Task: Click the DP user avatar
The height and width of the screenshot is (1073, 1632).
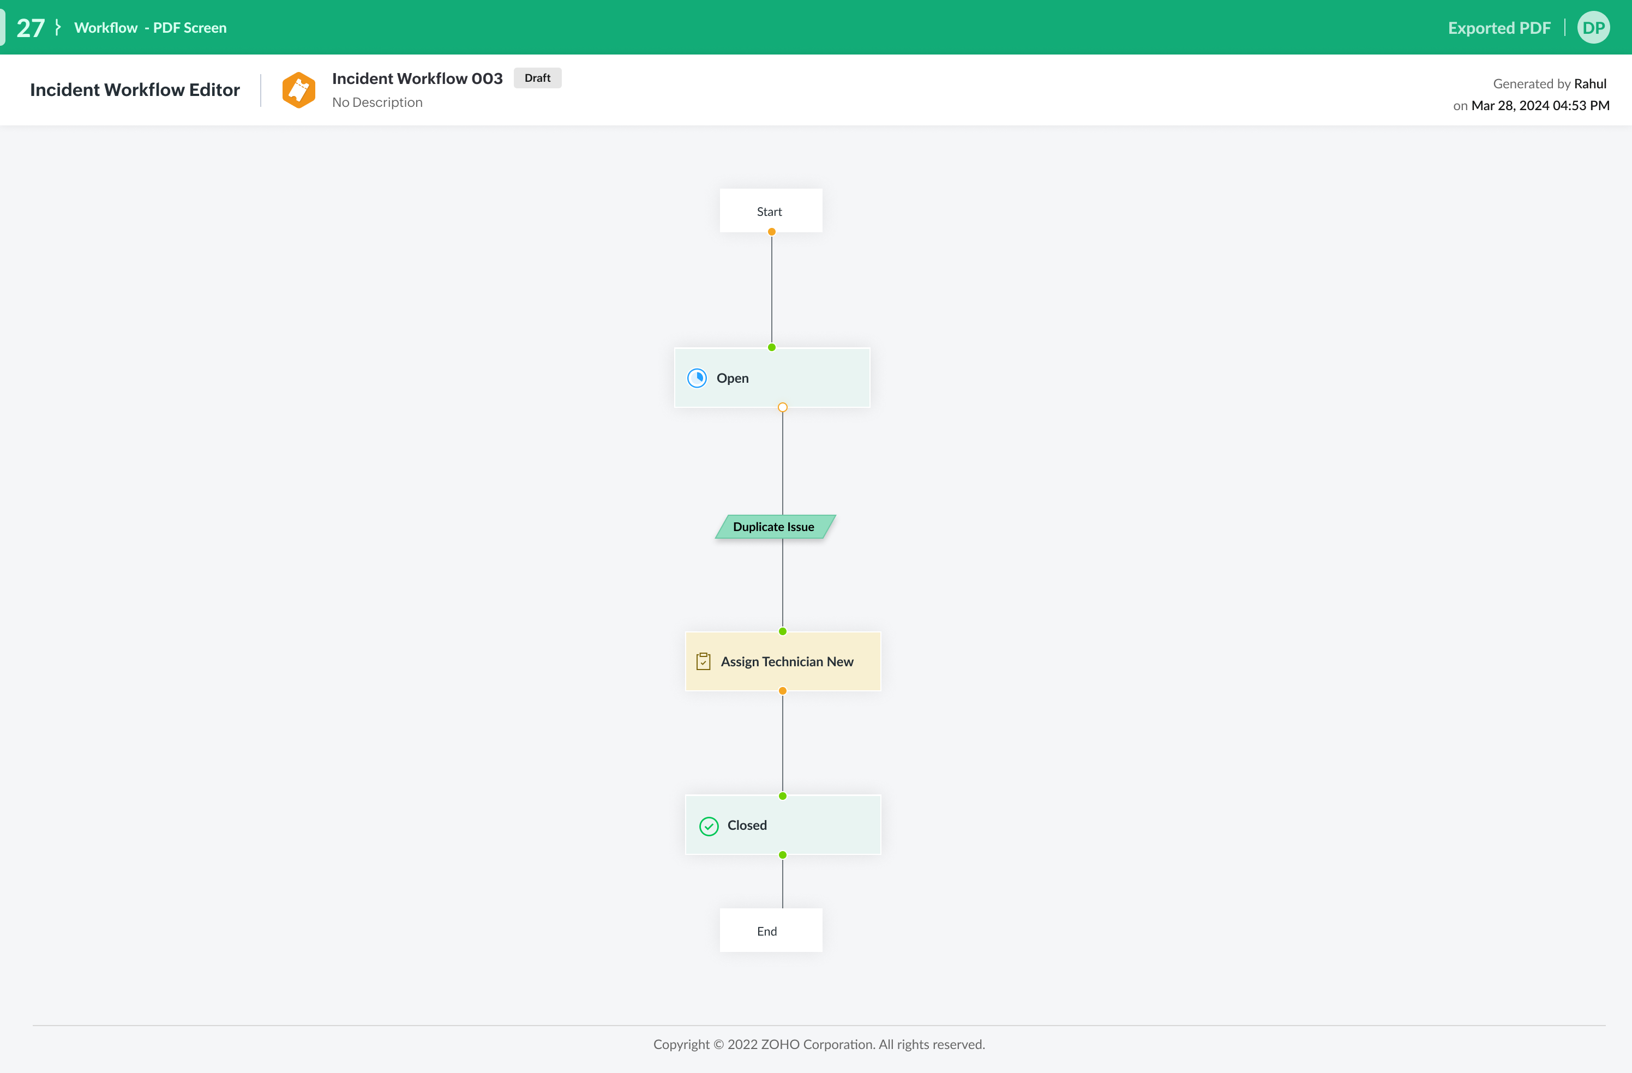Action: 1593,28
